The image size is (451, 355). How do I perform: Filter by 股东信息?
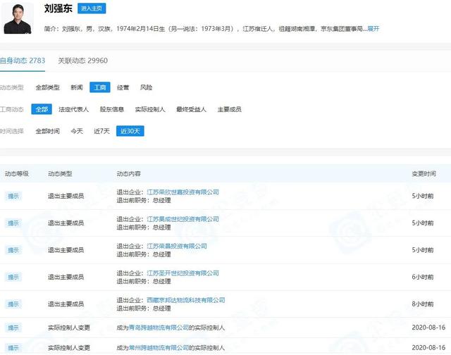[x=112, y=109]
